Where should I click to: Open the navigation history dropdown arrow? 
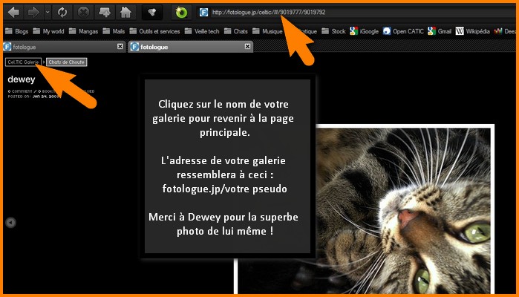(48, 13)
